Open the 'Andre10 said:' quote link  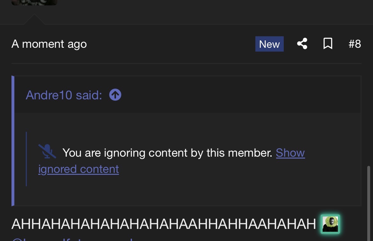64,95
